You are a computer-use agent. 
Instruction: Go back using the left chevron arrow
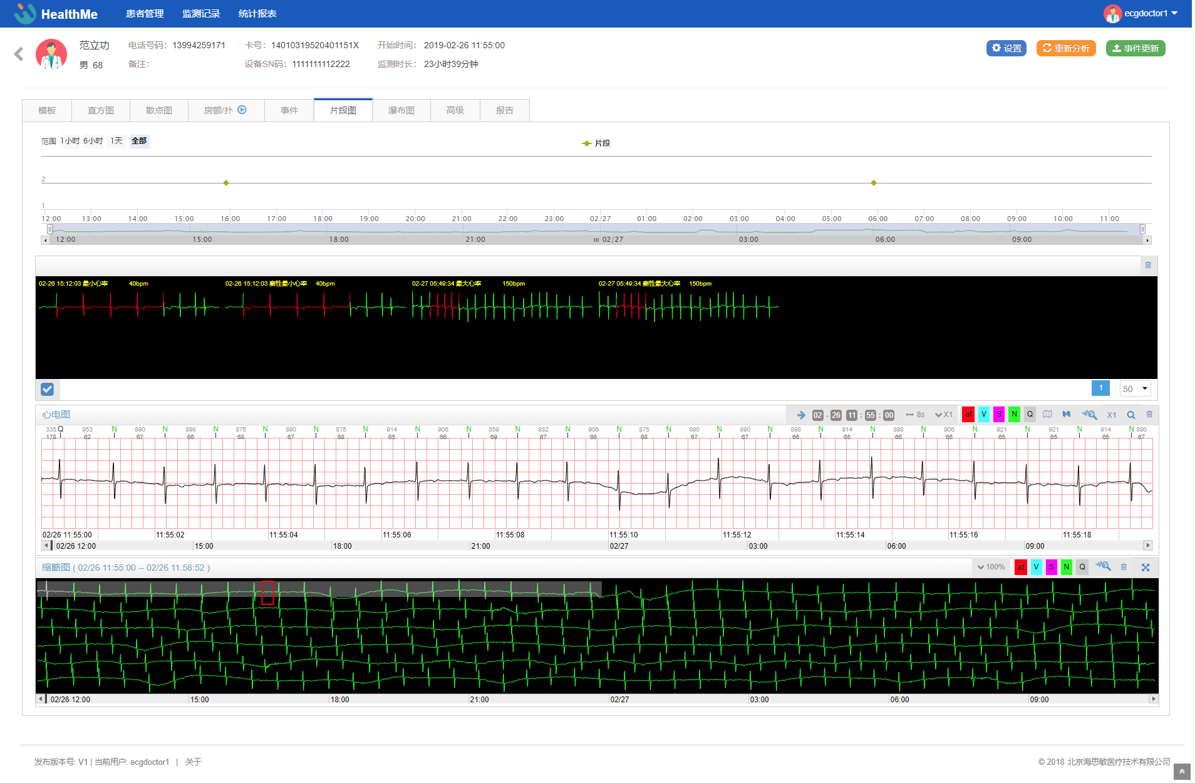pos(19,54)
